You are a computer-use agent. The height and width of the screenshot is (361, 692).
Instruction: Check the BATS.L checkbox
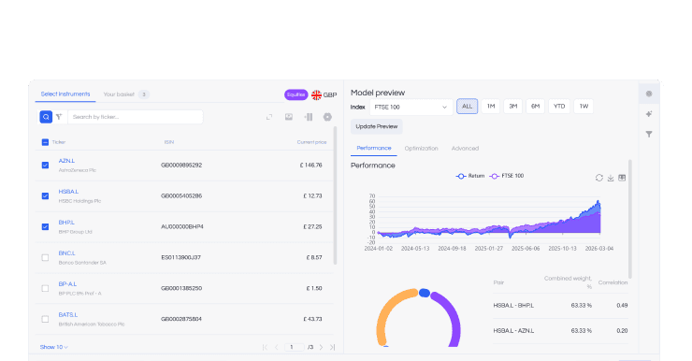[45, 319]
